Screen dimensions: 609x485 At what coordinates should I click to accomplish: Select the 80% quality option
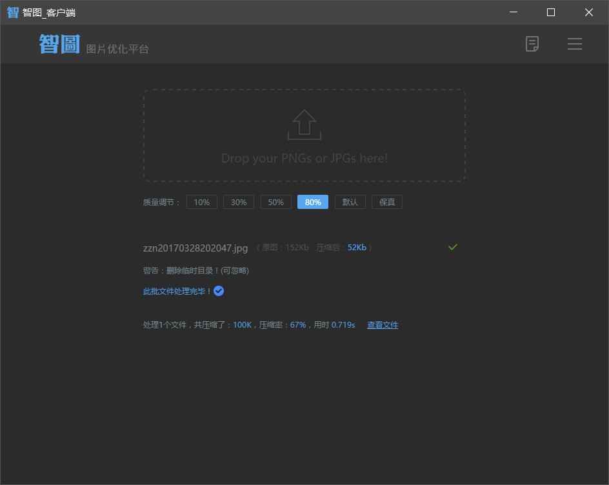tap(313, 202)
